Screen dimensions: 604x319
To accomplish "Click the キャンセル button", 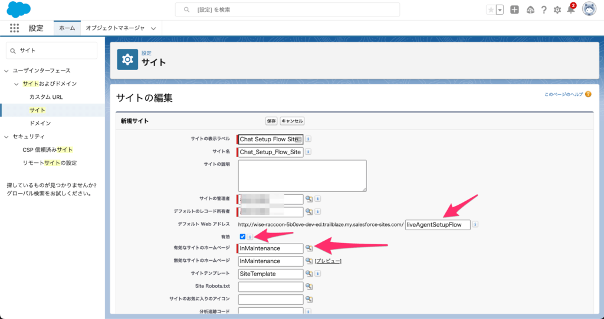I will coord(292,121).
